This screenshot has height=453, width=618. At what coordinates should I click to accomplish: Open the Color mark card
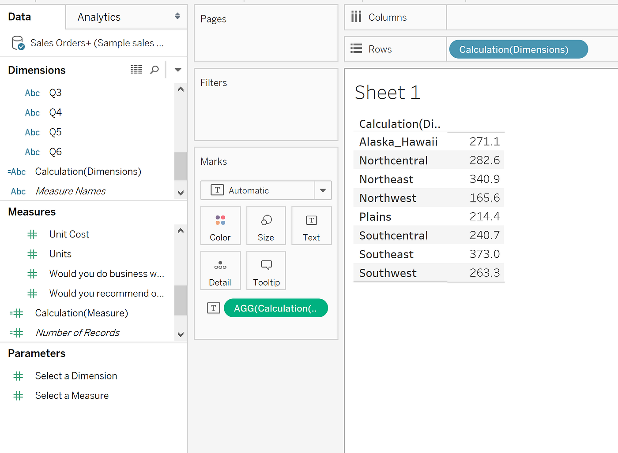point(220,225)
